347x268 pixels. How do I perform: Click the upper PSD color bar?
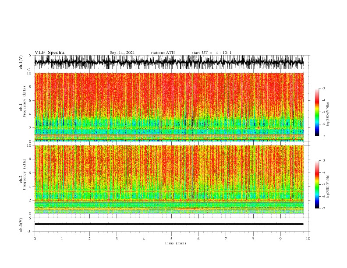pyautogui.click(x=317, y=112)
